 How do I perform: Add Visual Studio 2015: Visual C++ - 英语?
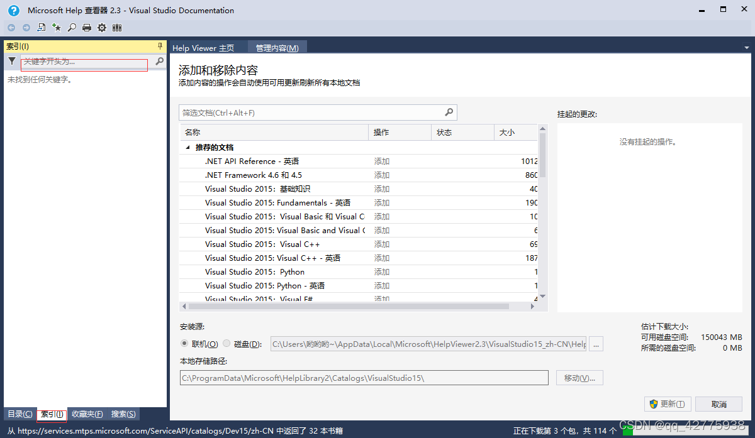382,258
